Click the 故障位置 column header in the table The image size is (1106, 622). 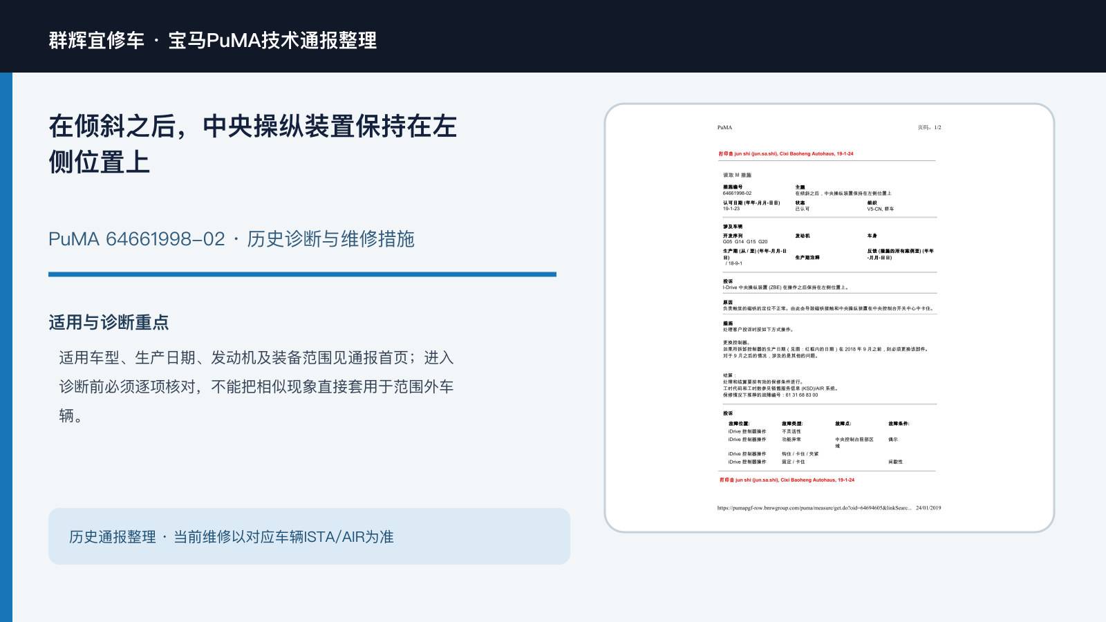tap(738, 424)
